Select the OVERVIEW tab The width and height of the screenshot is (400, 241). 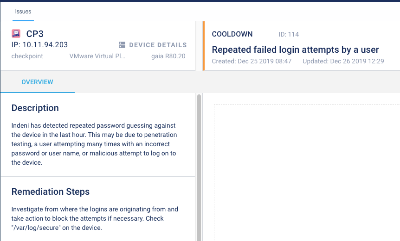tap(37, 82)
